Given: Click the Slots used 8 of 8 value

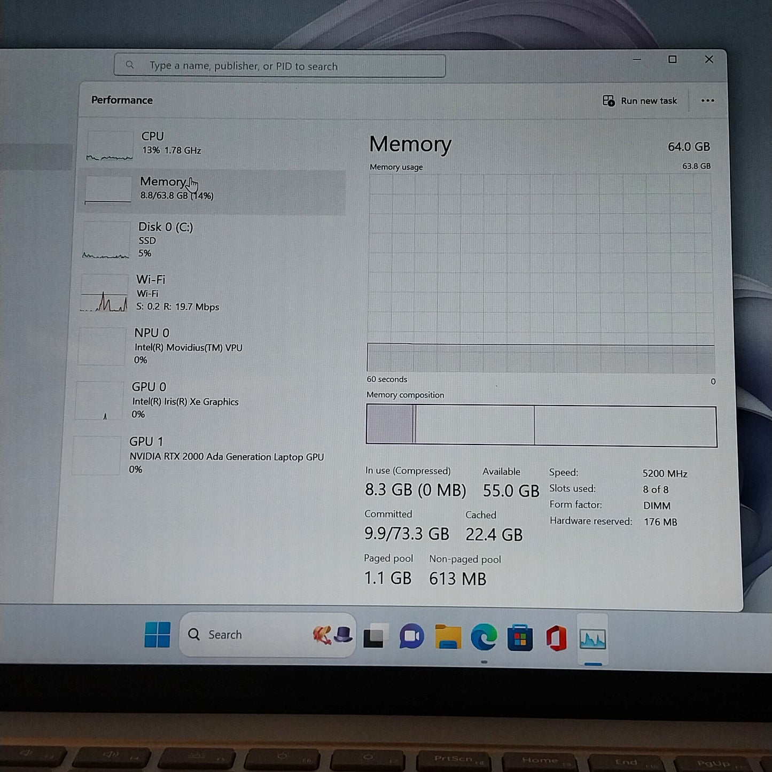Looking at the screenshot, I should tap(656, 489).
